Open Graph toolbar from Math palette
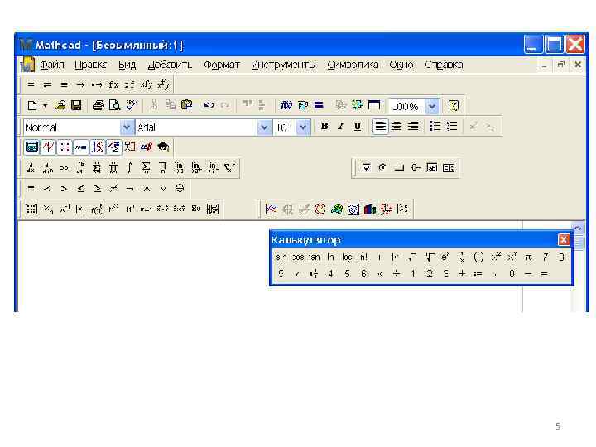596x447 pixels. (x=48, y=147)
